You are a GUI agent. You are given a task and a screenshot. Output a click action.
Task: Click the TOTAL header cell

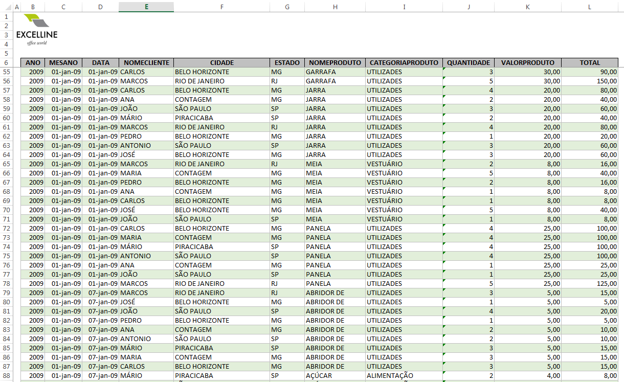[591, 62]
